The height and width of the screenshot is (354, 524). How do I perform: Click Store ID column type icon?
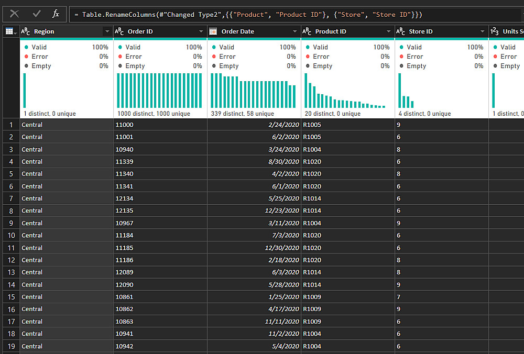(401, 31)
